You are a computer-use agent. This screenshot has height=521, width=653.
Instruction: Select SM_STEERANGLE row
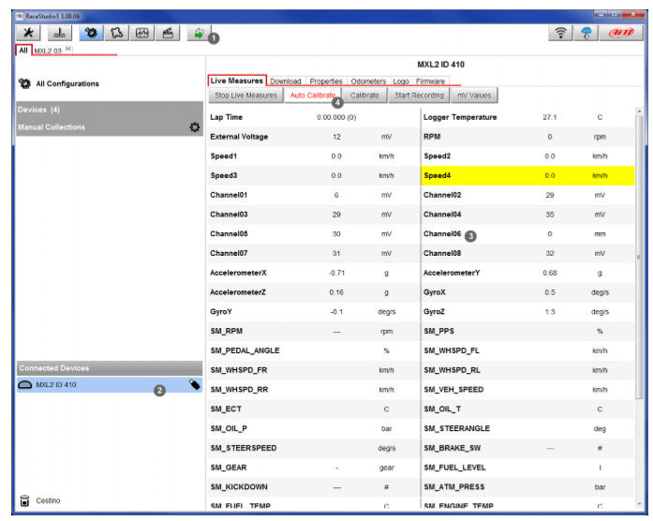coord(527,428)
